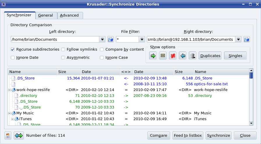This screenshot has height=144, width=261.
Task: Click the green .directory file icon
Action: (16, 96)
